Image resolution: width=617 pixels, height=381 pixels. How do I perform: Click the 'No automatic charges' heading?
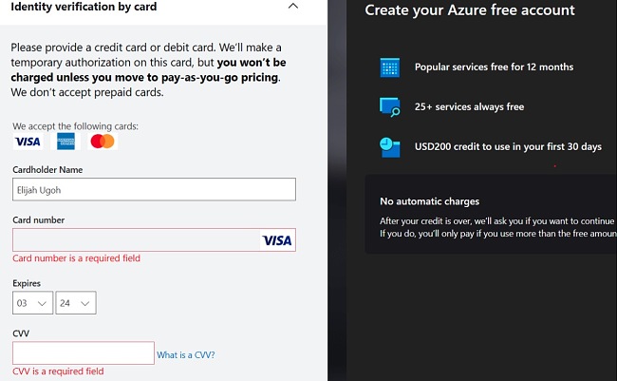coord(429,201)
